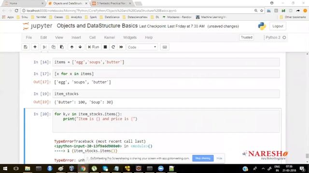This screenshot has width=309, height=173.
Task: Open the View menu
Action: (x=59, y=37)
